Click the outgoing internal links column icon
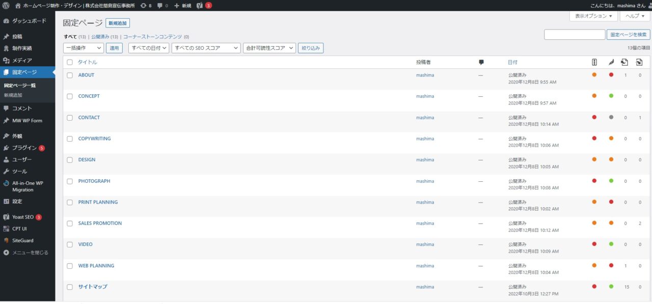This screenshot has width=652, height=304. [625, 62]
